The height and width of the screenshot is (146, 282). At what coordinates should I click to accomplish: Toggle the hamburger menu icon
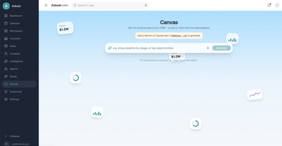(x=46, y=5)
